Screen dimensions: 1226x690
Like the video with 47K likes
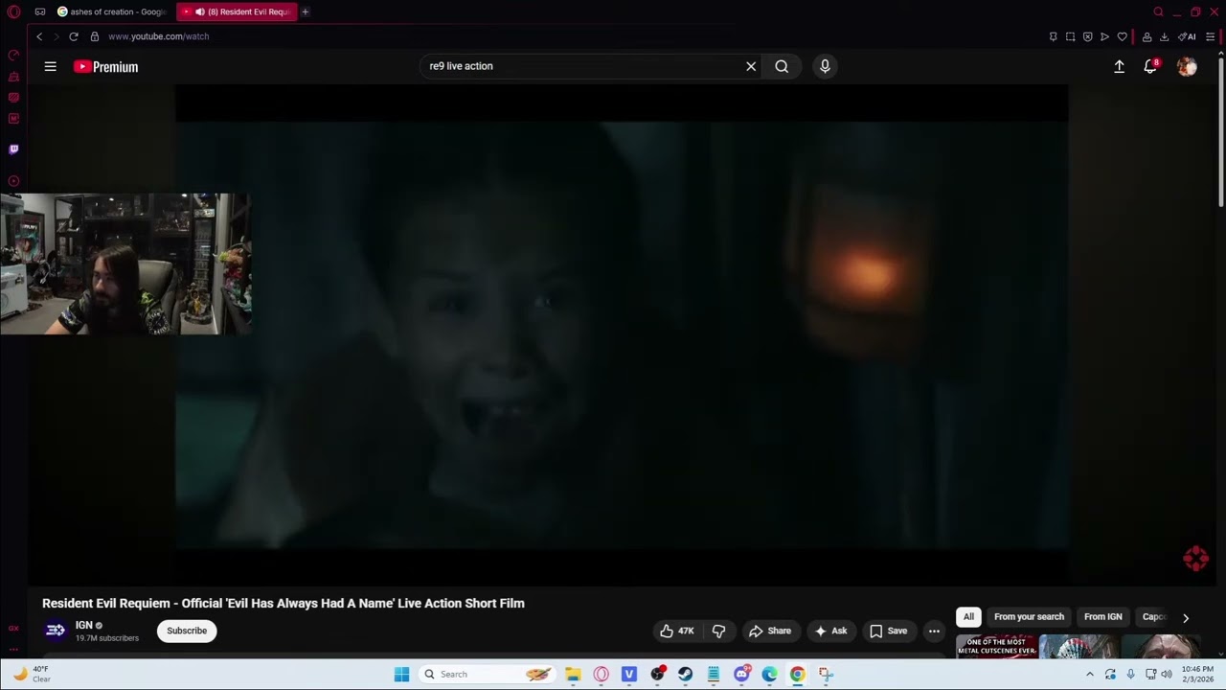tap(676, 631)
